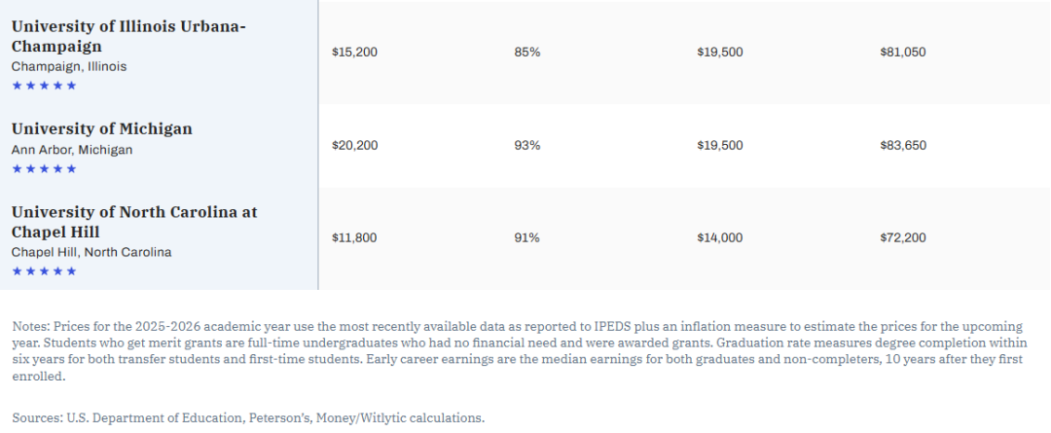Click the 91% graduation rate value
This screenshot has height=433, width=1051.
tap(526, 237)
